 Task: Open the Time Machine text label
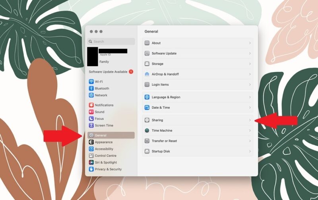(162, 131)
